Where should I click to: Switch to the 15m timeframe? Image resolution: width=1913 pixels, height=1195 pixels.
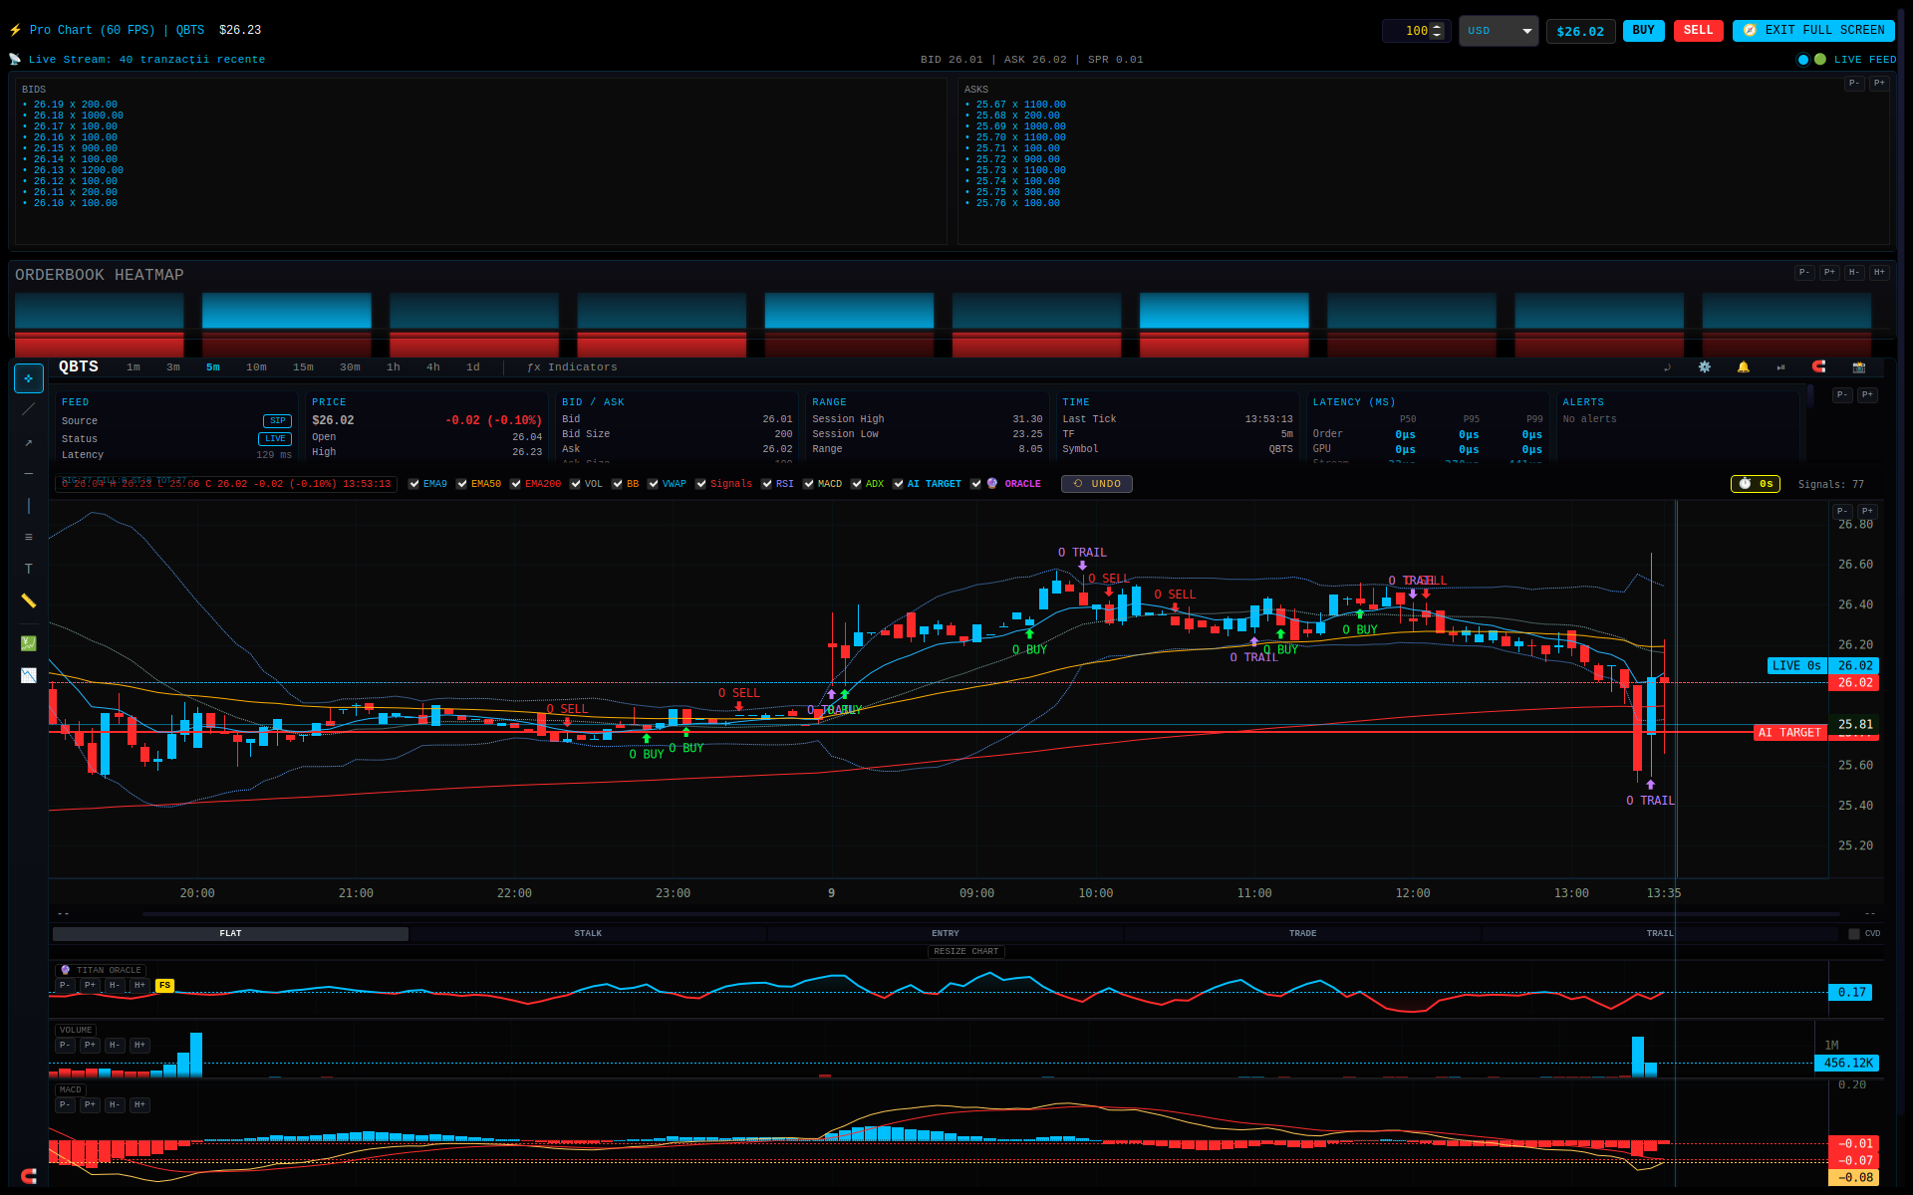(x=303, y=367)
